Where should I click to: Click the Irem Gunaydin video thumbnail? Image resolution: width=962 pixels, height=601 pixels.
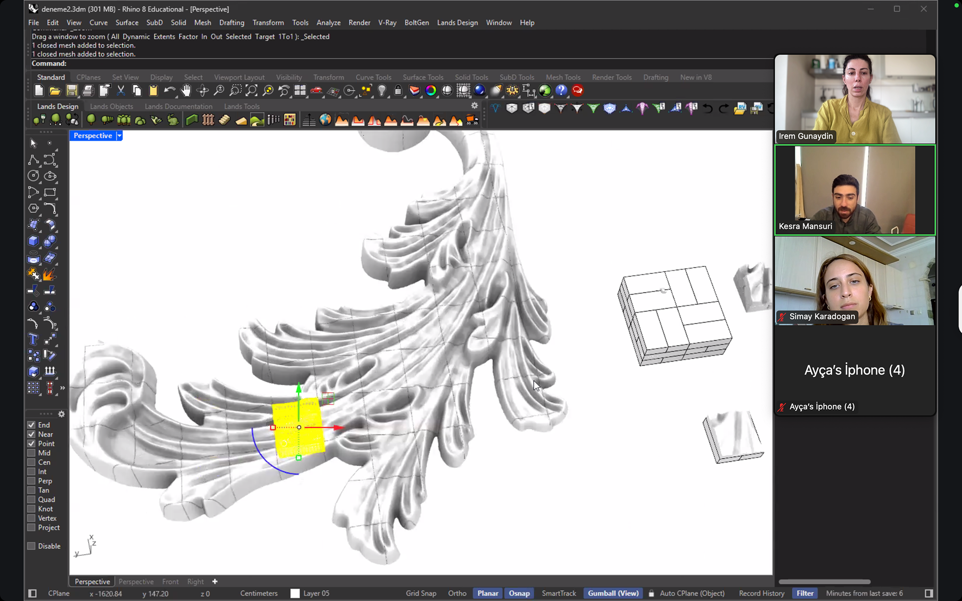(855, 100)
